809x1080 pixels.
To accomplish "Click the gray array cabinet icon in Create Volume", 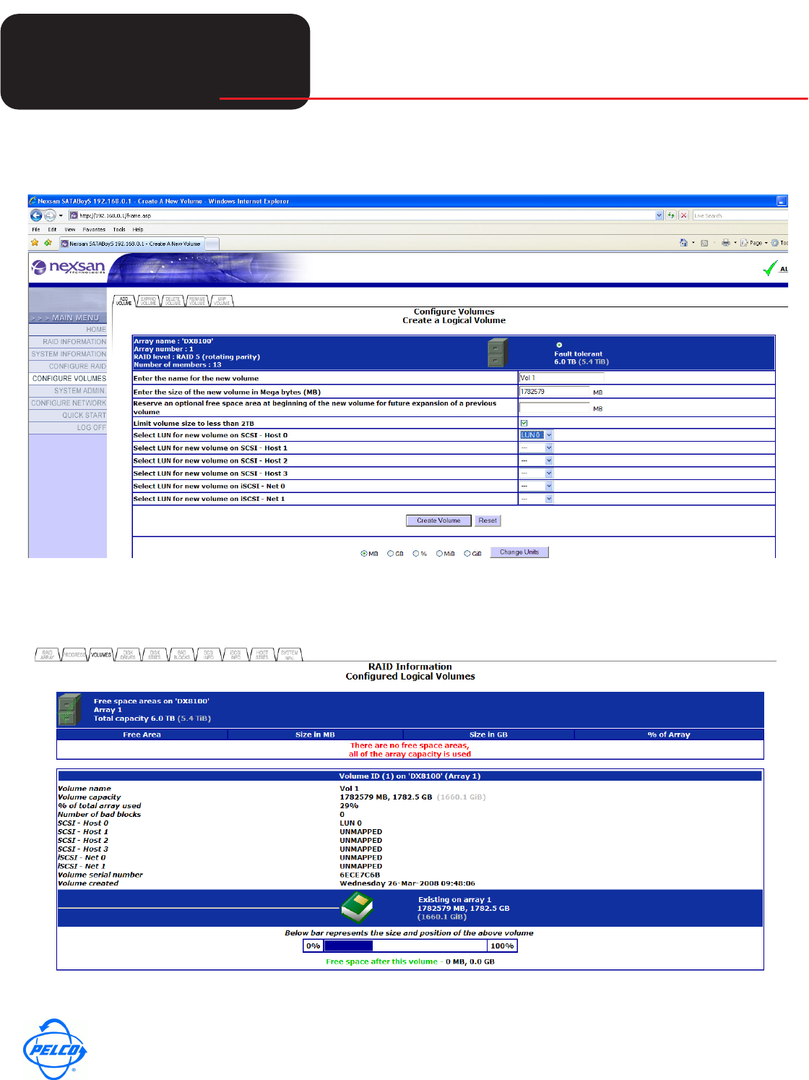I will pos(497,353).
